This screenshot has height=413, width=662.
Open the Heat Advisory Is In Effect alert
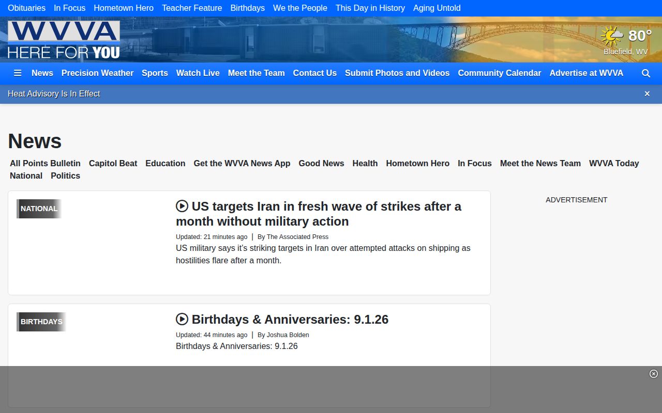coord(54,94)
